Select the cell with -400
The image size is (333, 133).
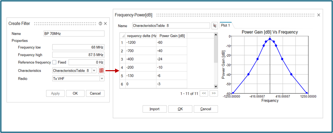(141, 59)
